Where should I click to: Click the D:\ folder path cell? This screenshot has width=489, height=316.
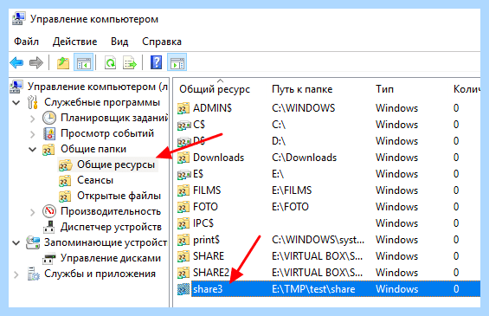point(279,141)
